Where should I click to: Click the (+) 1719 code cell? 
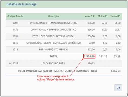[14, 63]
